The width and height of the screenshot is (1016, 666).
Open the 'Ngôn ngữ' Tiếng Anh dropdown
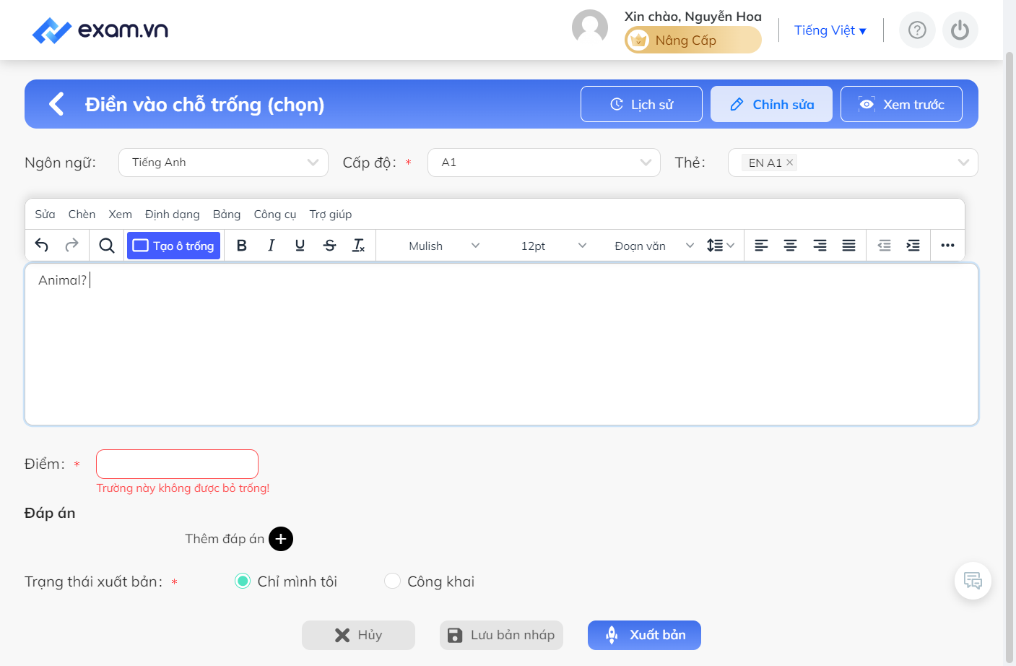click(223, 163)
